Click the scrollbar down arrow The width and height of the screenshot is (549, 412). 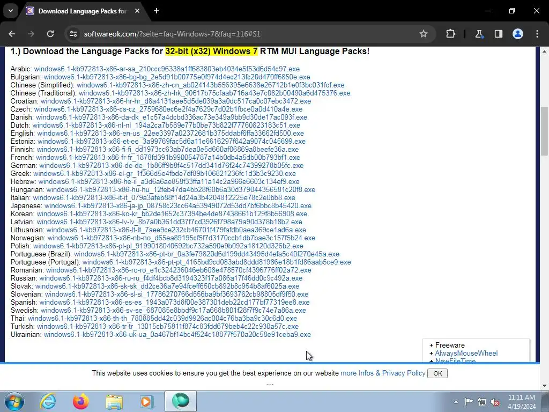(545, 386)
